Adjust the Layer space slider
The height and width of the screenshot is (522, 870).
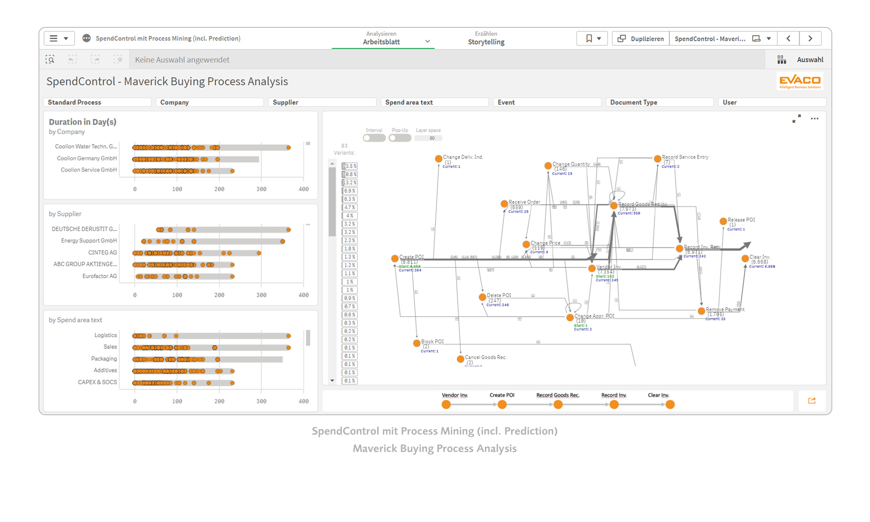(428, 138)
